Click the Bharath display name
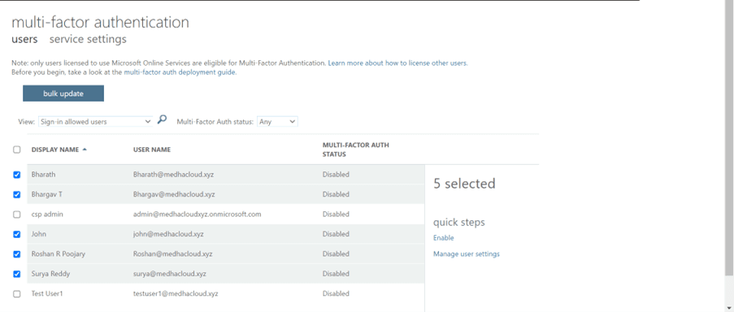 click(43, 175)
